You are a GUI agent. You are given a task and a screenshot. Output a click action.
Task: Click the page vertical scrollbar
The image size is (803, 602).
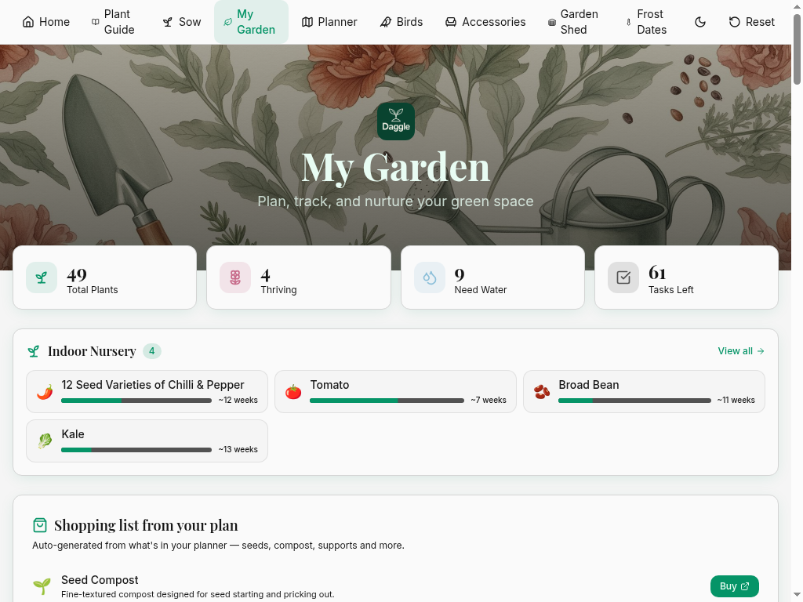[x=797, y=49]
